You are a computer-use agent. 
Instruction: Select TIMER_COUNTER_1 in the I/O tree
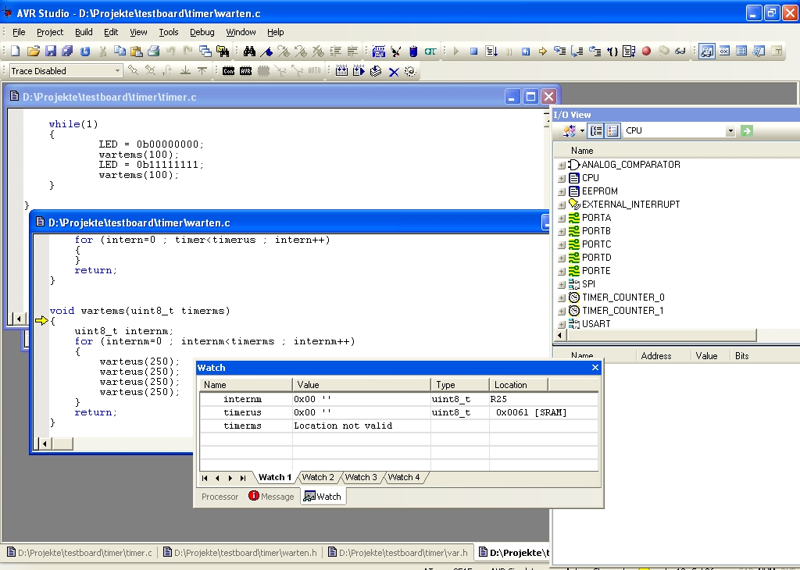pyautogui.click(x=623, y=311)
